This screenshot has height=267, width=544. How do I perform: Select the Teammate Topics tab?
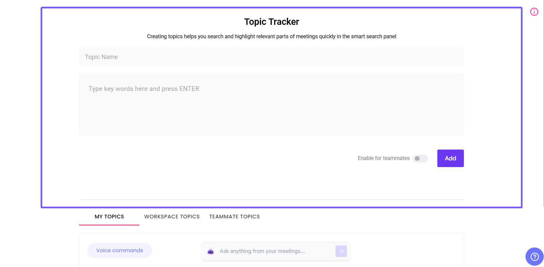[x=234, y=217]
